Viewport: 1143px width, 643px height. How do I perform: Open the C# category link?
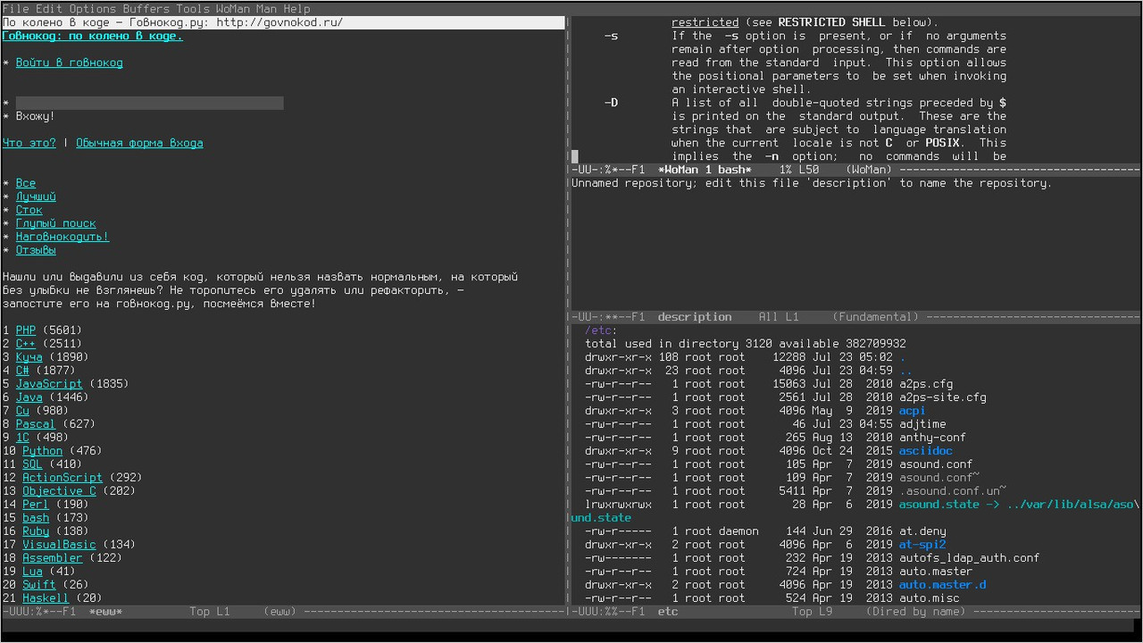pos(22,371)
